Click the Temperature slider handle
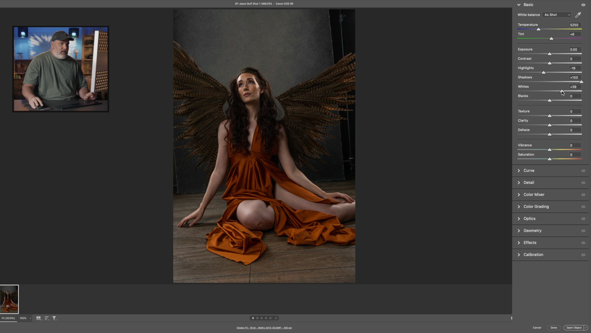The height and width of the screenshot is (333, 591). [x=539, y=29]
